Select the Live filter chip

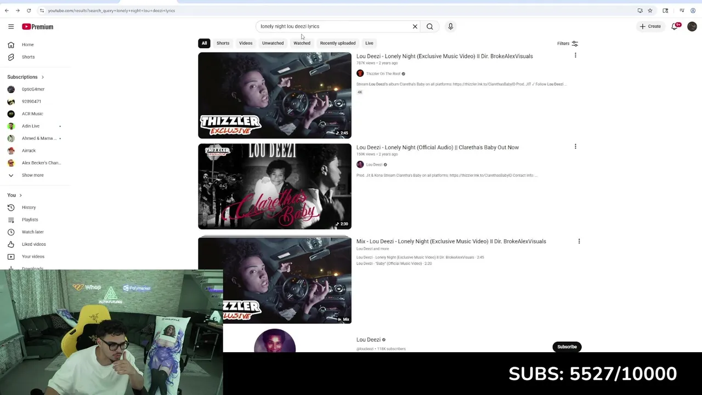[369, 43]
